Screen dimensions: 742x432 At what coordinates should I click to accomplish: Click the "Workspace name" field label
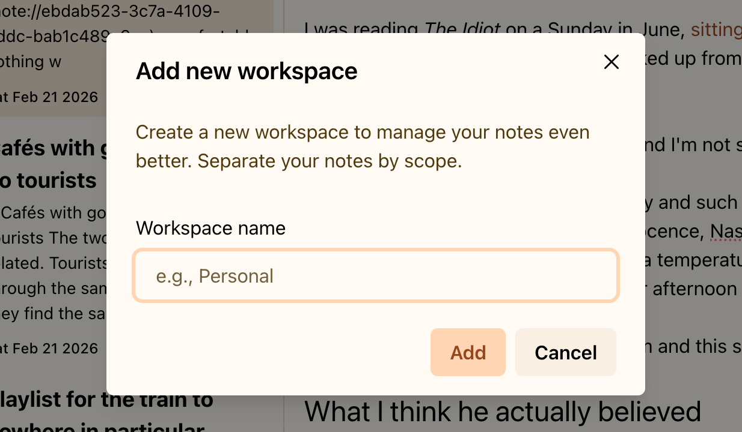(210, 228)
